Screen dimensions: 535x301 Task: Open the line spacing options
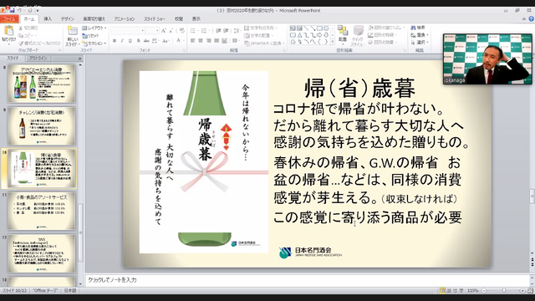point(237,31)
